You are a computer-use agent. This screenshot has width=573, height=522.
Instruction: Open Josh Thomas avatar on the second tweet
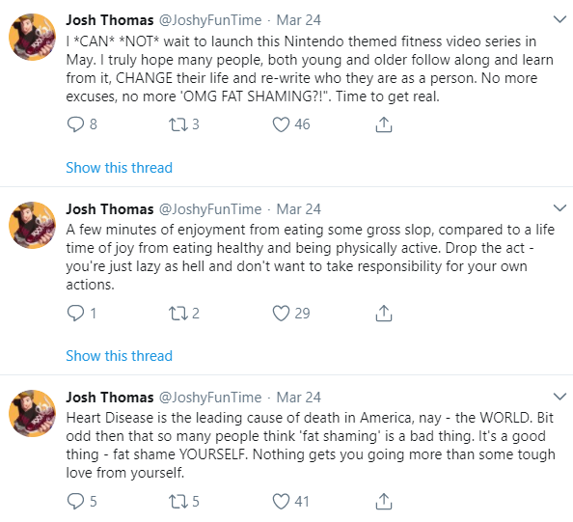pos(32,225)
